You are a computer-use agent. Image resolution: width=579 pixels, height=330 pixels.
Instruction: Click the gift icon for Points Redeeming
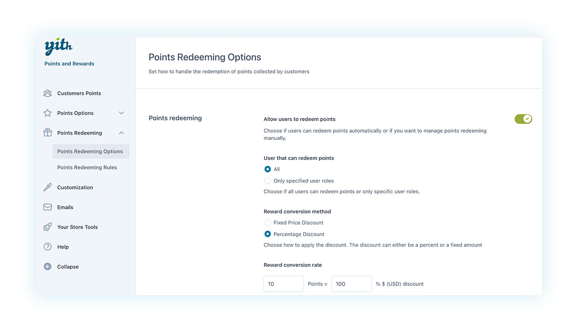pos(48,132)
